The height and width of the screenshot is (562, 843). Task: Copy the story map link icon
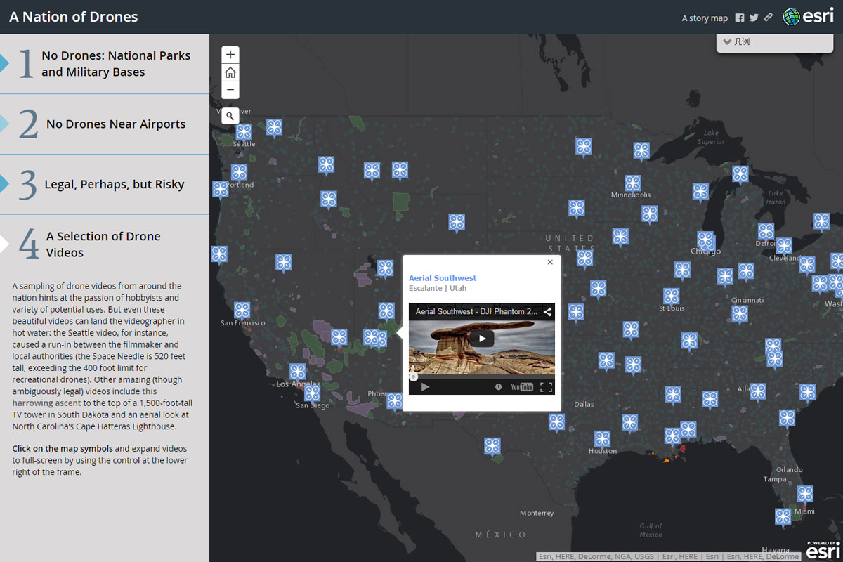[x=769, y=18]
